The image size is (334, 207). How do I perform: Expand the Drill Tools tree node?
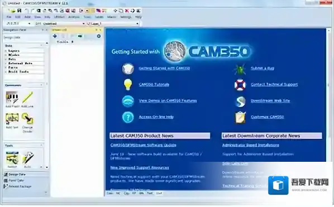pos(6,71)
